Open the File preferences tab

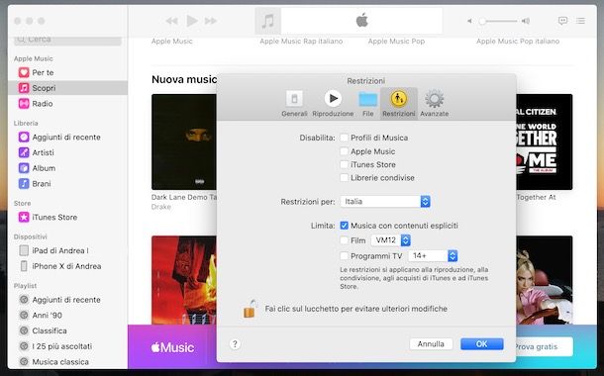[368, 104]
